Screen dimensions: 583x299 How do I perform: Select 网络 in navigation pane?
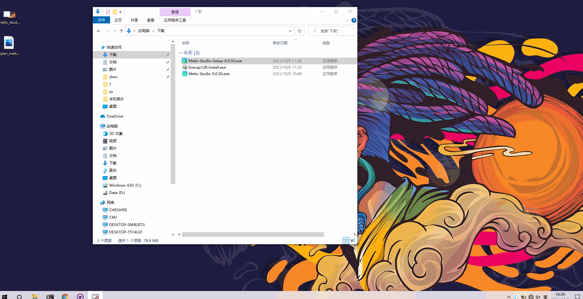[x=110, y=203]
